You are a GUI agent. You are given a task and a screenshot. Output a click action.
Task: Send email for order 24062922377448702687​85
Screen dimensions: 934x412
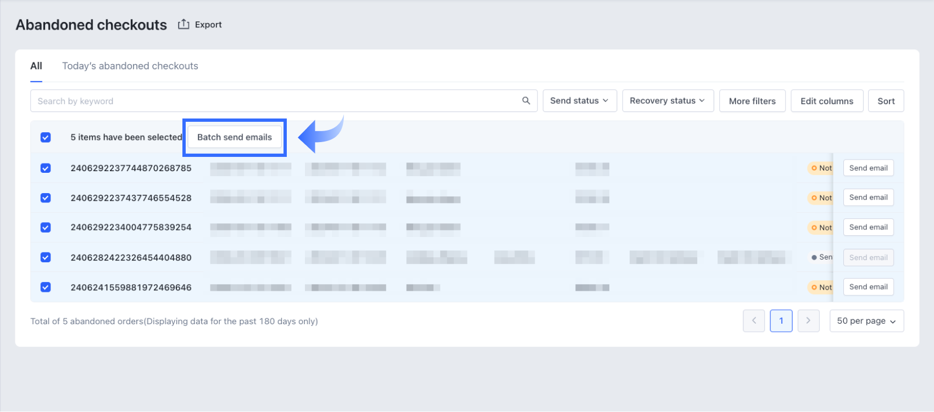point(868,168)
